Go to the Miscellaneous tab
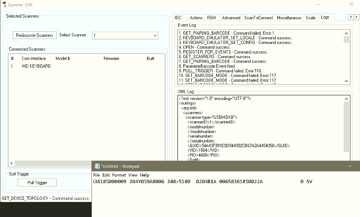Image resolution: width=360 pixels, height=217 pixels. [289, 18]
